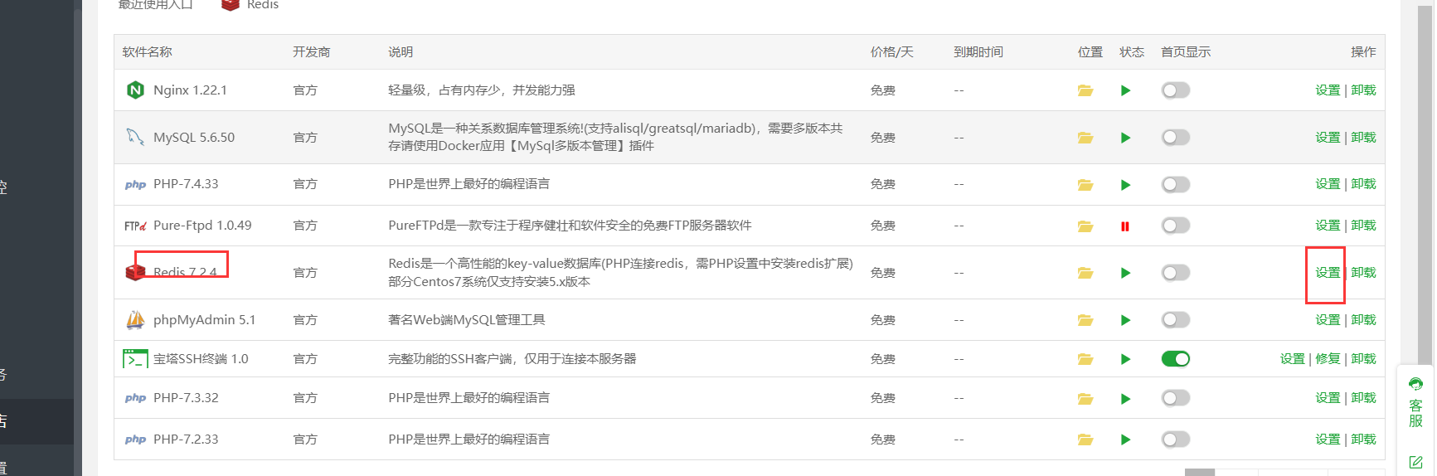
Task: Click the phpMyAdmin play status icon
Action: tap(1125, 320)
